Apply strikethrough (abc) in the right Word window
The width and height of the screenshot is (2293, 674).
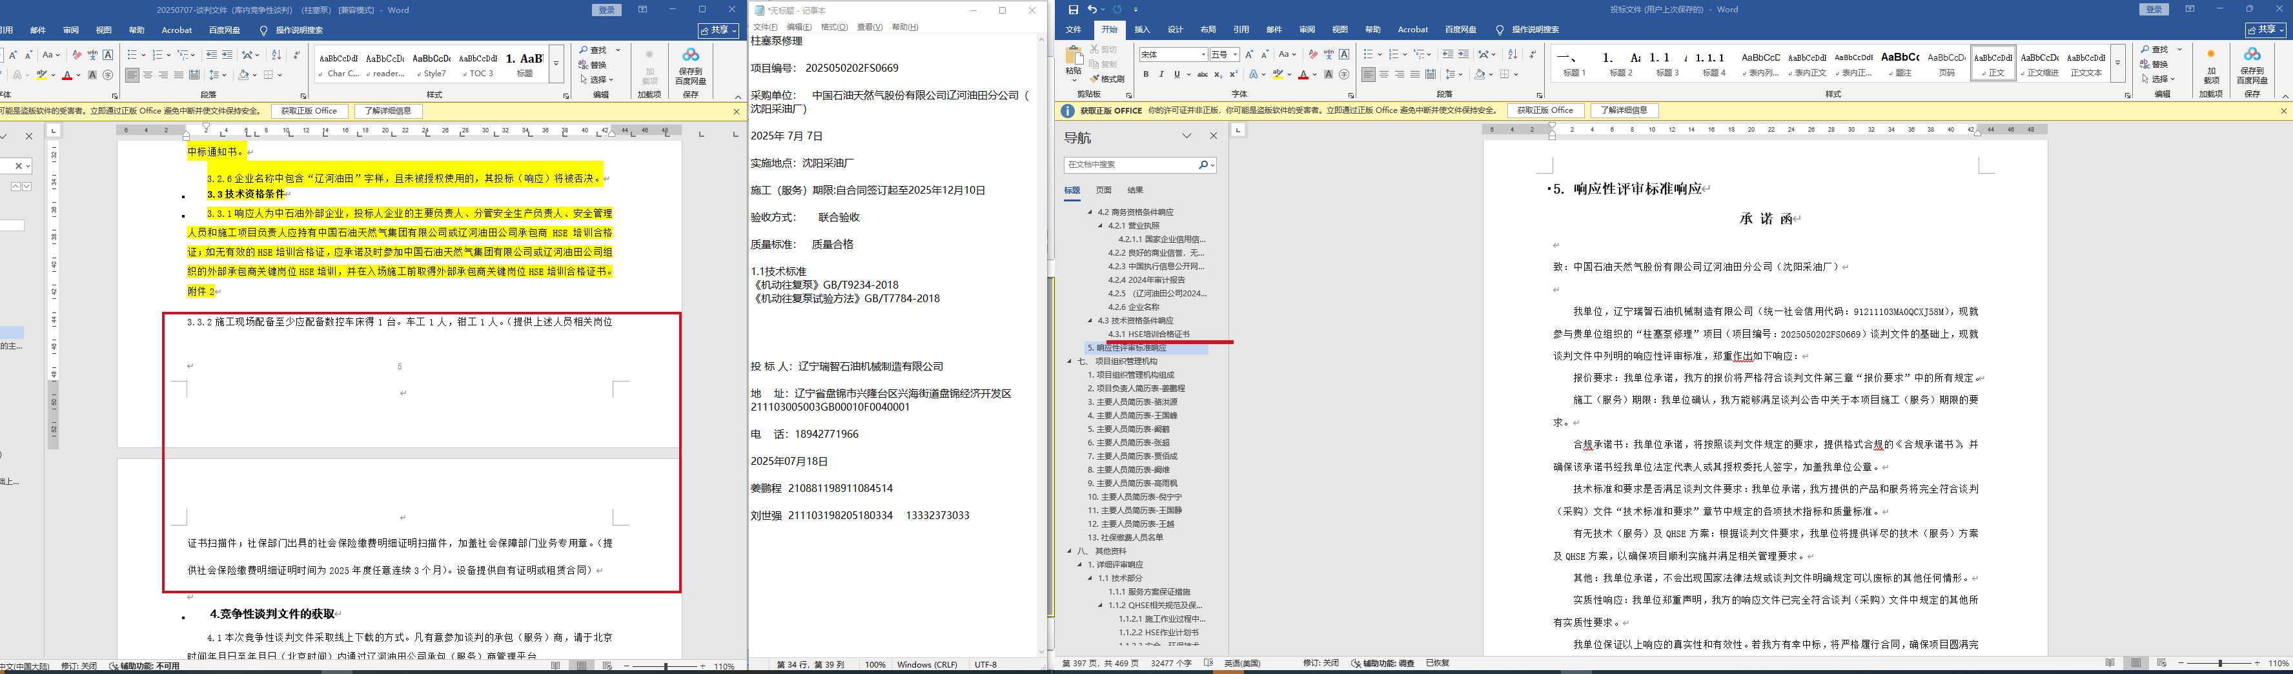(1203, 75)
